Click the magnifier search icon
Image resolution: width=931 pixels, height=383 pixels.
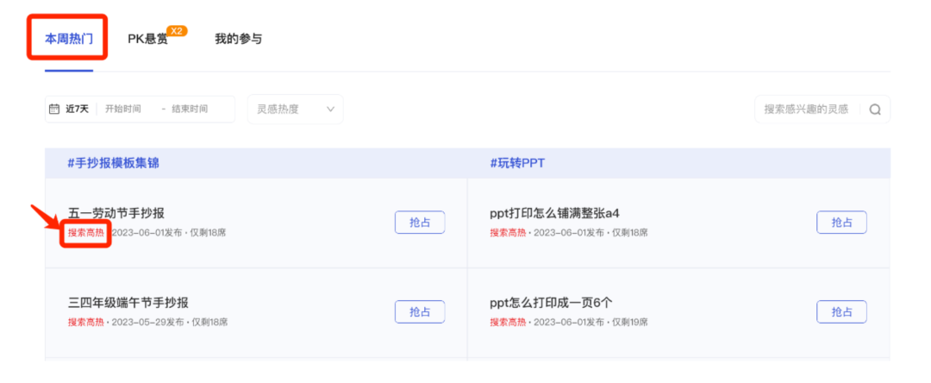[875, 110]
